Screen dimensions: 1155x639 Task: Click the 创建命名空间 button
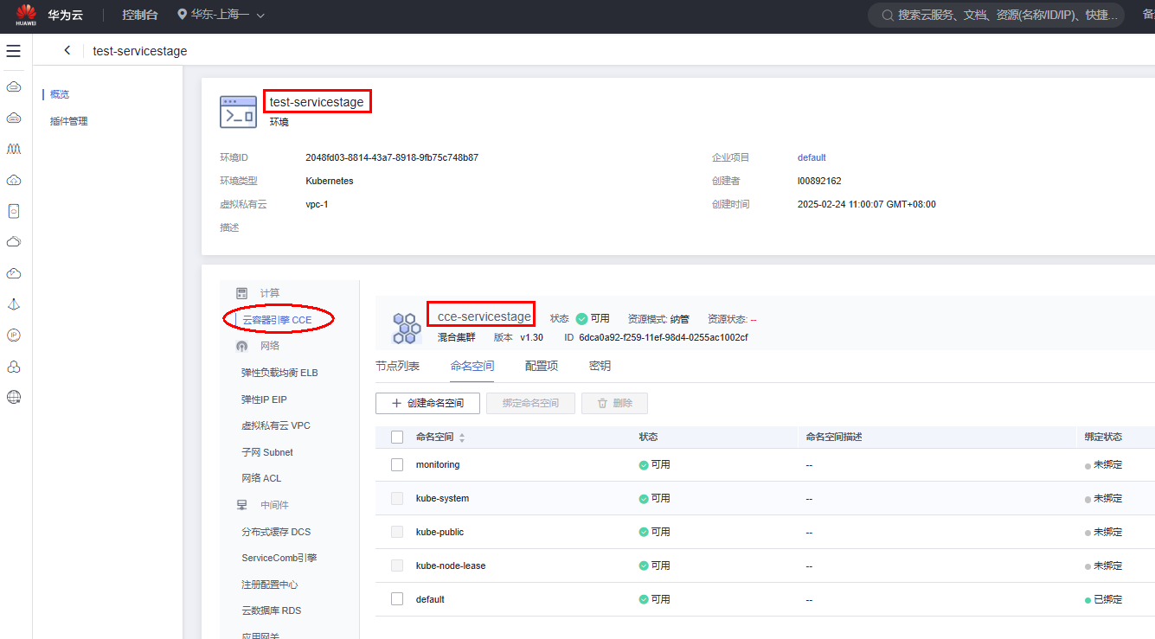coord(427,403)
